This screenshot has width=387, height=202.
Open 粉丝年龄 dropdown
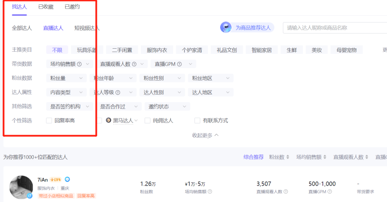click(113, 78)
